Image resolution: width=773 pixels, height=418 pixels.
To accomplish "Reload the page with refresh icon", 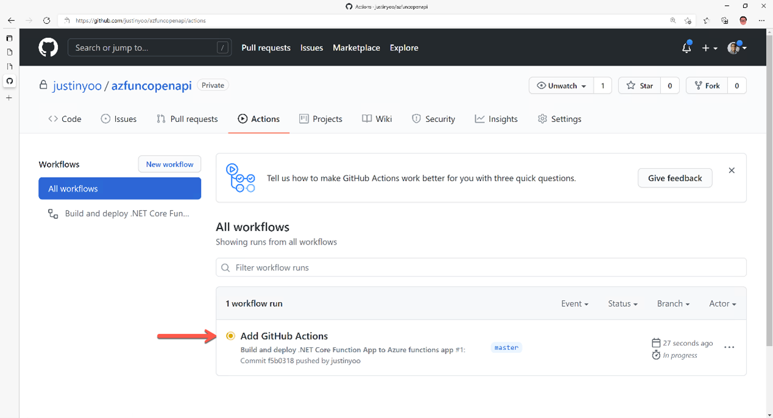I will (46, 20).
